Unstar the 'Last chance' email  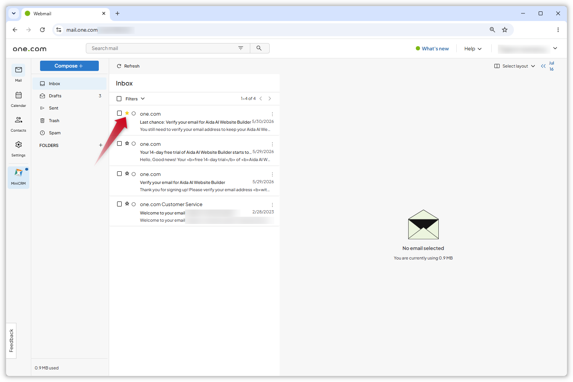(x=127, y=113)
